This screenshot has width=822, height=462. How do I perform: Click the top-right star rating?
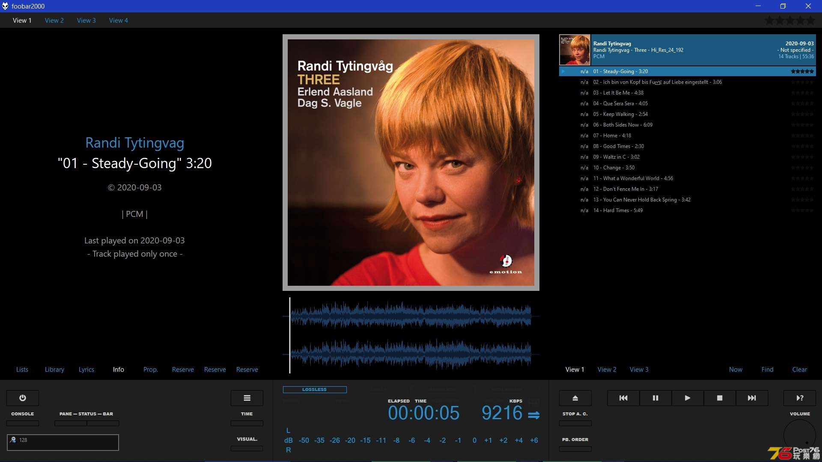tap(790, 20)
